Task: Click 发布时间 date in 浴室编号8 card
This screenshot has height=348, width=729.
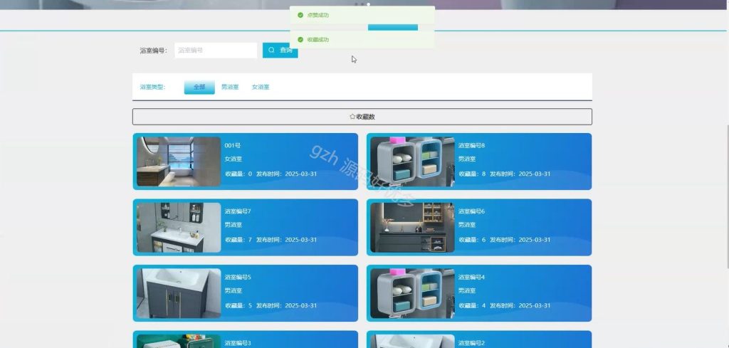Action: point(520,174)
